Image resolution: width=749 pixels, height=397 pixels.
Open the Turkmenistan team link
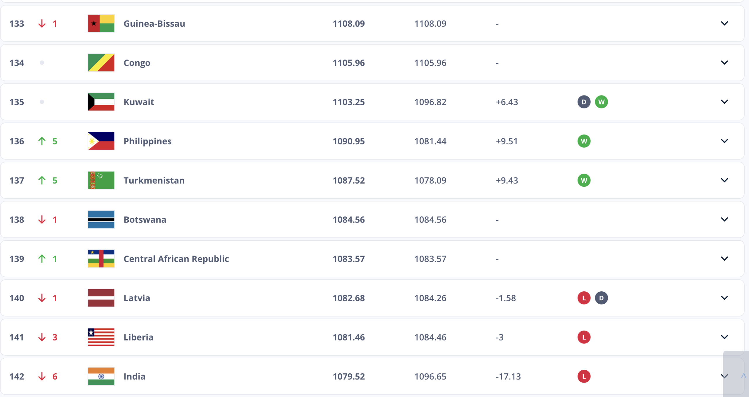click(x=154, y=180)
